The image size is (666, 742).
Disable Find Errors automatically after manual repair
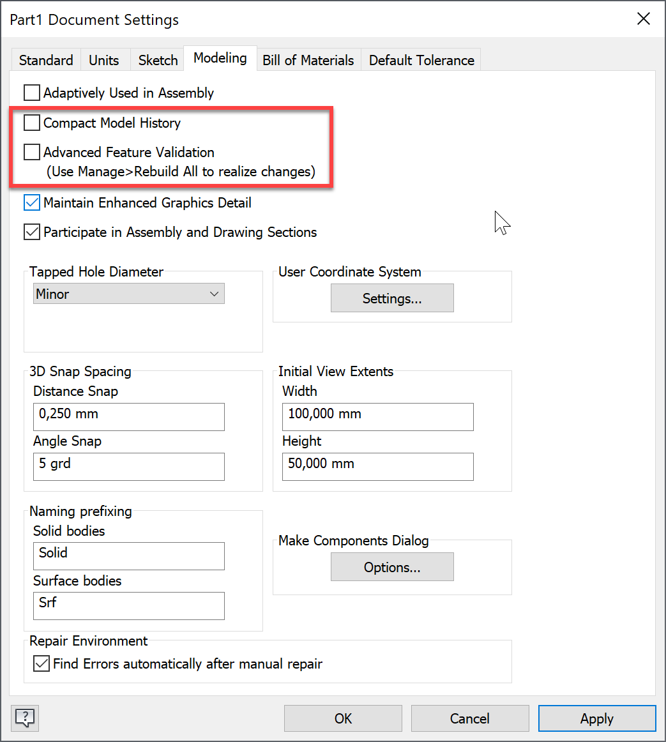[x=41, y=663]
